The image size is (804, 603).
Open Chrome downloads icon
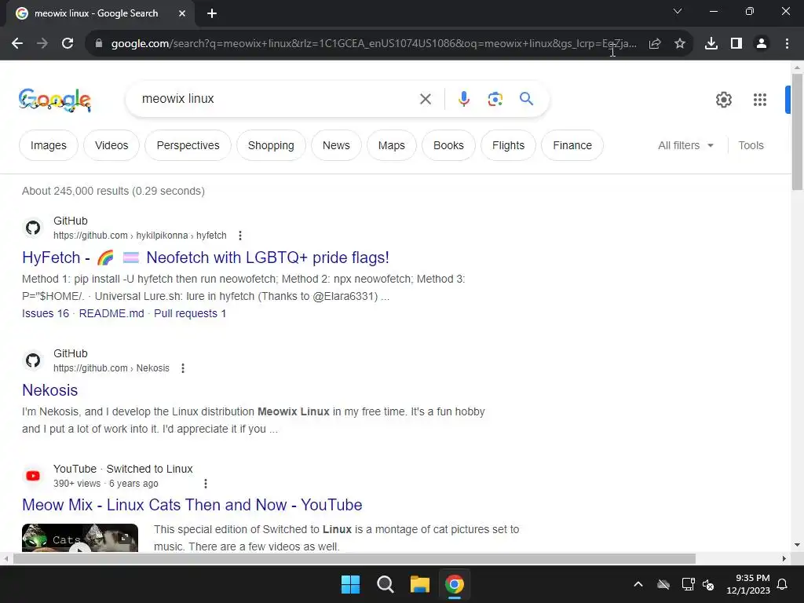tap(711, 44)
